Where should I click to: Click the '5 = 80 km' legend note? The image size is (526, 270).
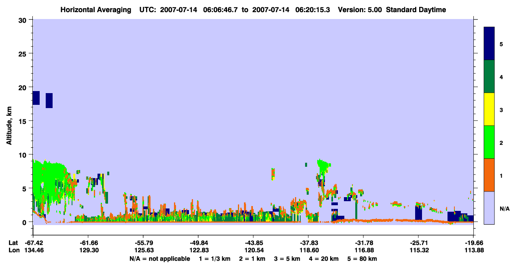[363, 259]
